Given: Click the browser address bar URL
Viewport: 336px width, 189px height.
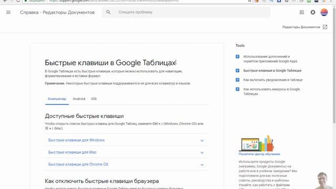Looking at the screenshot, I should [x=113, y=1].
